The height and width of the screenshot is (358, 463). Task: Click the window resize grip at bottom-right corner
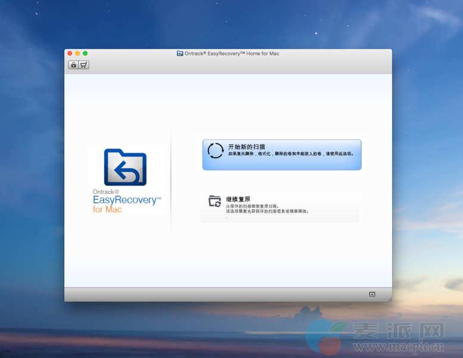tap(389, 298)
